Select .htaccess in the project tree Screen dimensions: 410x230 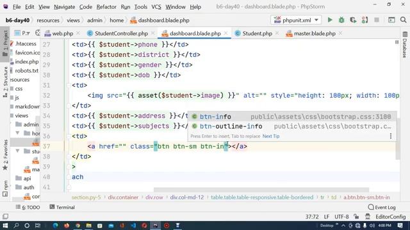click(25, 44)
